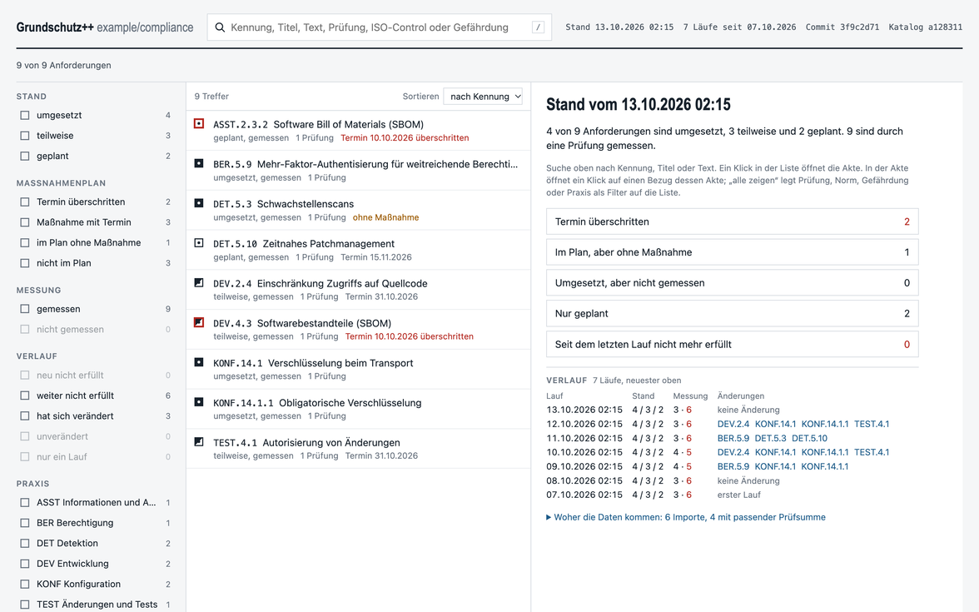Viewport: 979px width, 612px height.
Task: Filter by BER Berechtigung practice
Action: [25, 523]
